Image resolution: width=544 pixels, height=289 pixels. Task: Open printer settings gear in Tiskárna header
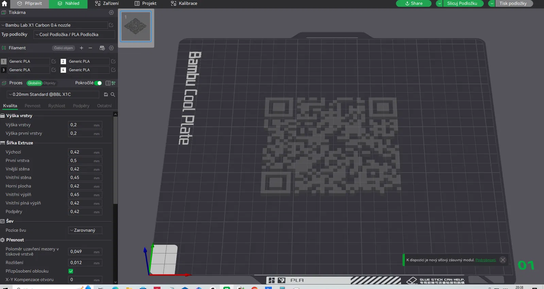(x=111, y=13)
